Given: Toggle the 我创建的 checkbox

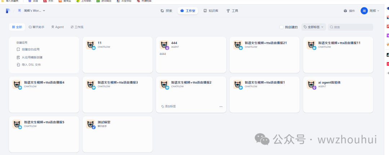Looking at the screenshot, I should [x=282, y=27].
